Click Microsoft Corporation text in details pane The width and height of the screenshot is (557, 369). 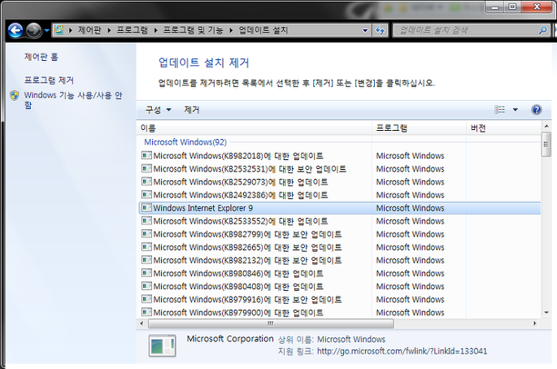pyautogui.click(x=230, y=339)
